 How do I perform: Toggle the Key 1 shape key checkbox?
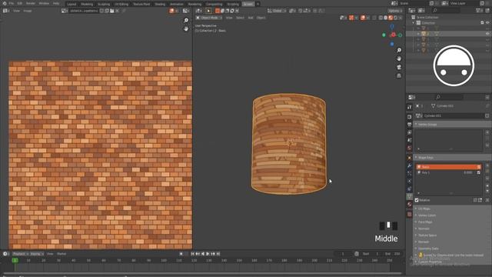pyautogui.click(x=478, y=172)
